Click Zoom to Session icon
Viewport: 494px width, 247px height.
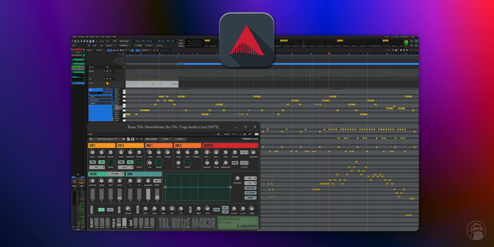pyautogui.click(x=407, y=50)
